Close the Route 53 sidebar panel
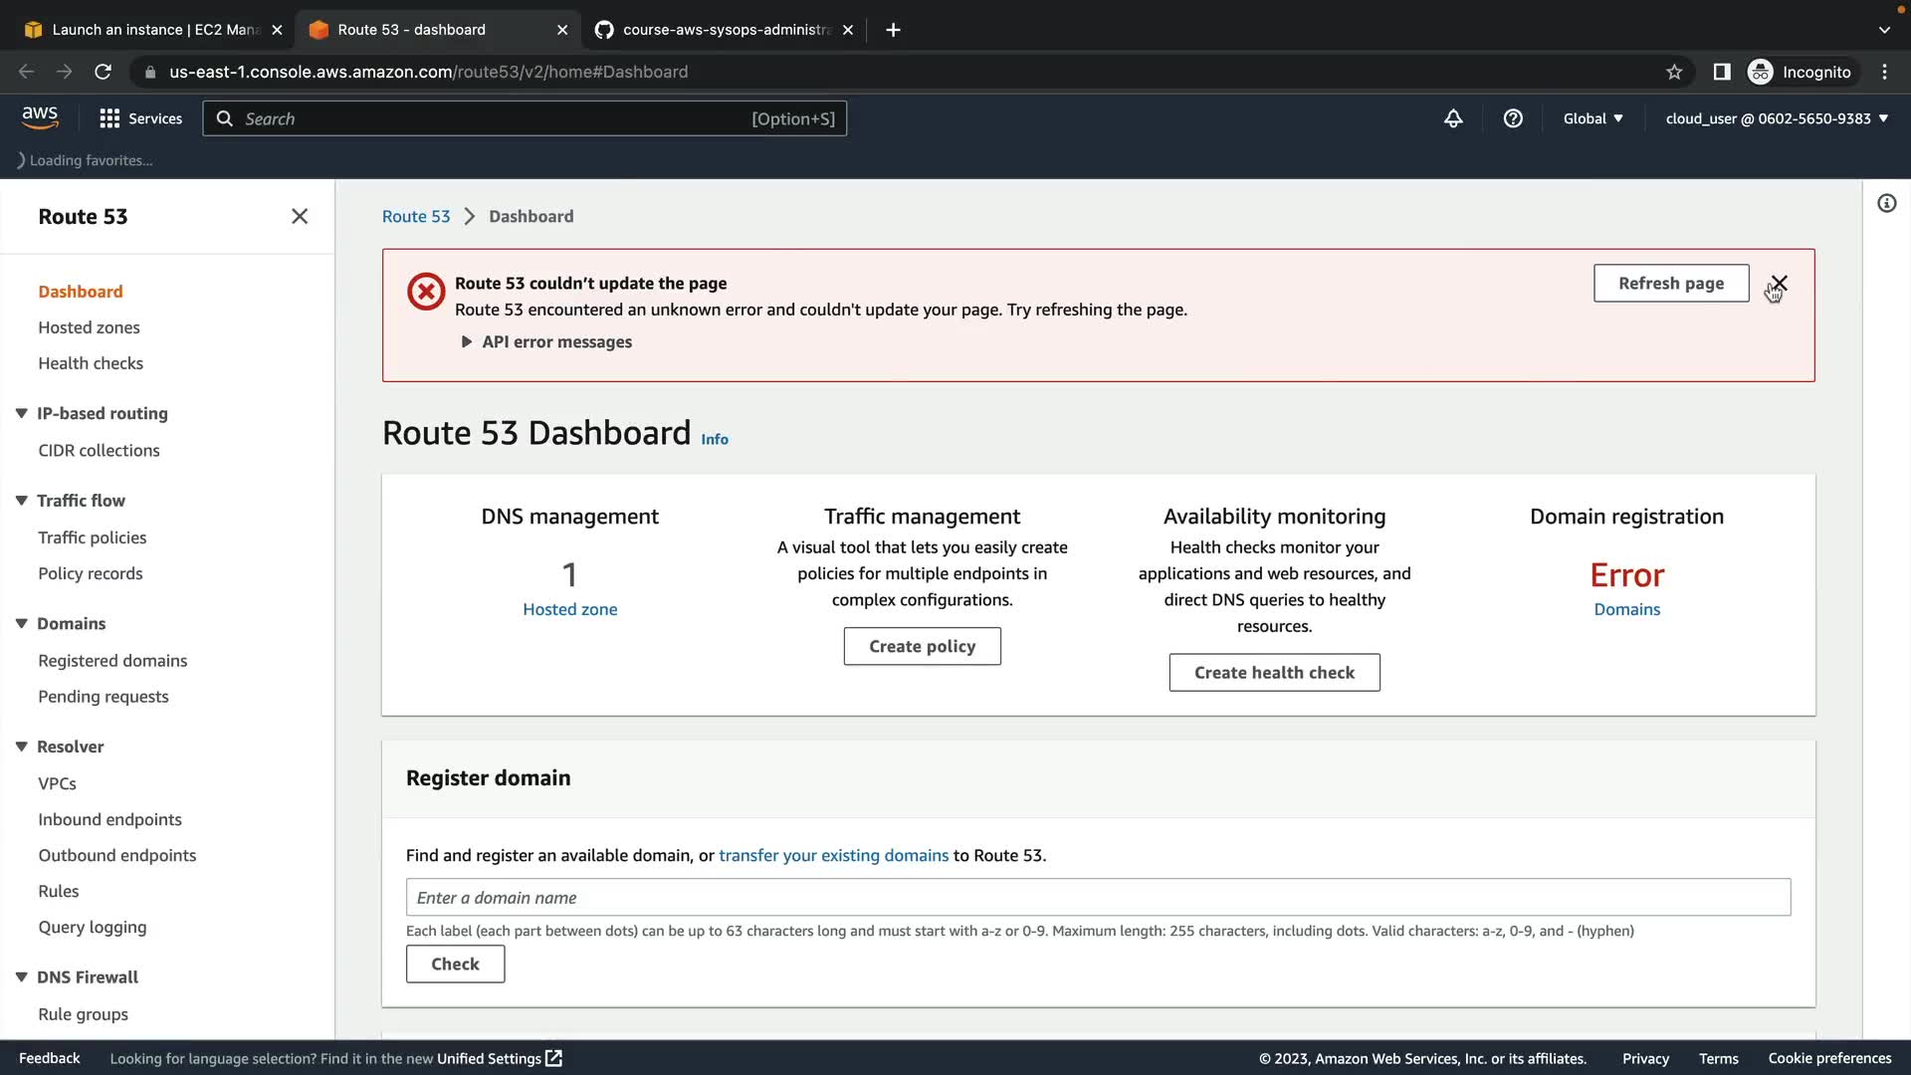 pos(300,216)
